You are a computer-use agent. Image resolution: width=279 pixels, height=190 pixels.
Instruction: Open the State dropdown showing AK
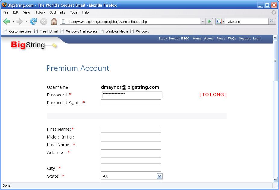[132, 176]
